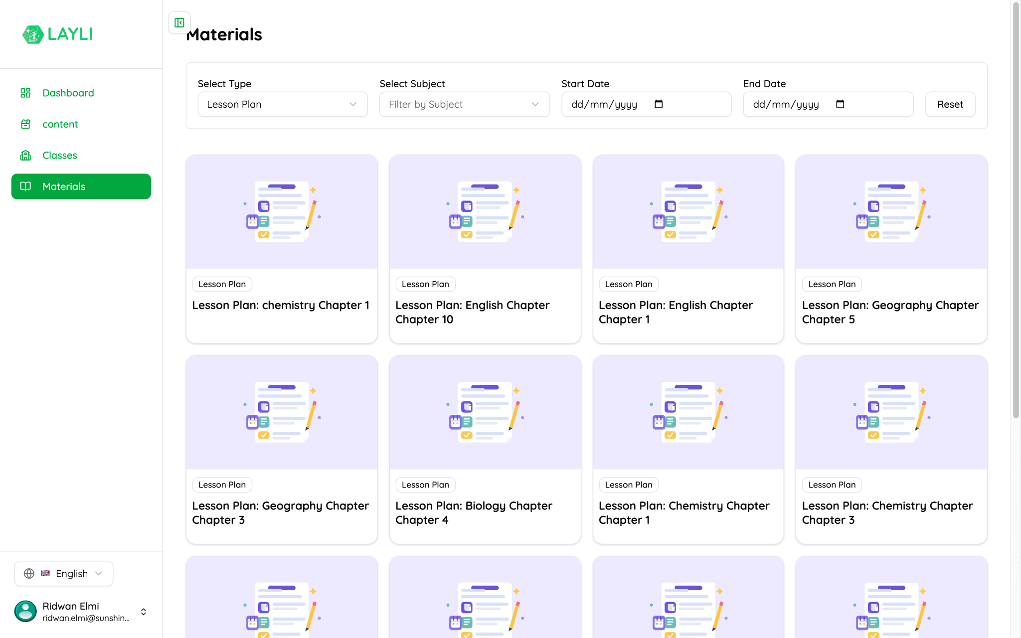Click the content gift-box icon

click(25, 124)
